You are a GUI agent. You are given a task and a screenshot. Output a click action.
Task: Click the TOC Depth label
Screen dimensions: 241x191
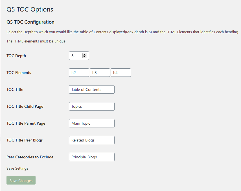coord(16,56)
